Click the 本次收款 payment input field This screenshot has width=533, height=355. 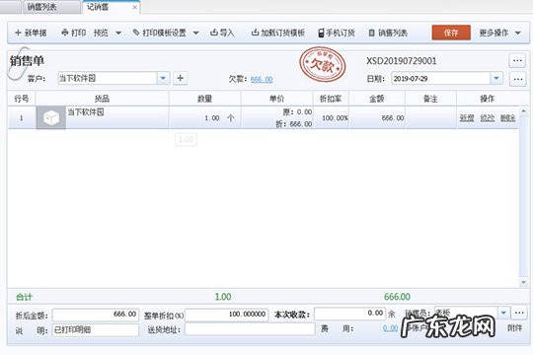349,314
